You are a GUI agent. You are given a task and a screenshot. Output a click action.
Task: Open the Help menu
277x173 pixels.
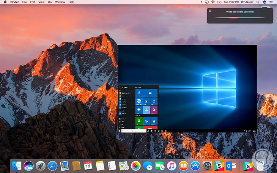tap(72, 2)
